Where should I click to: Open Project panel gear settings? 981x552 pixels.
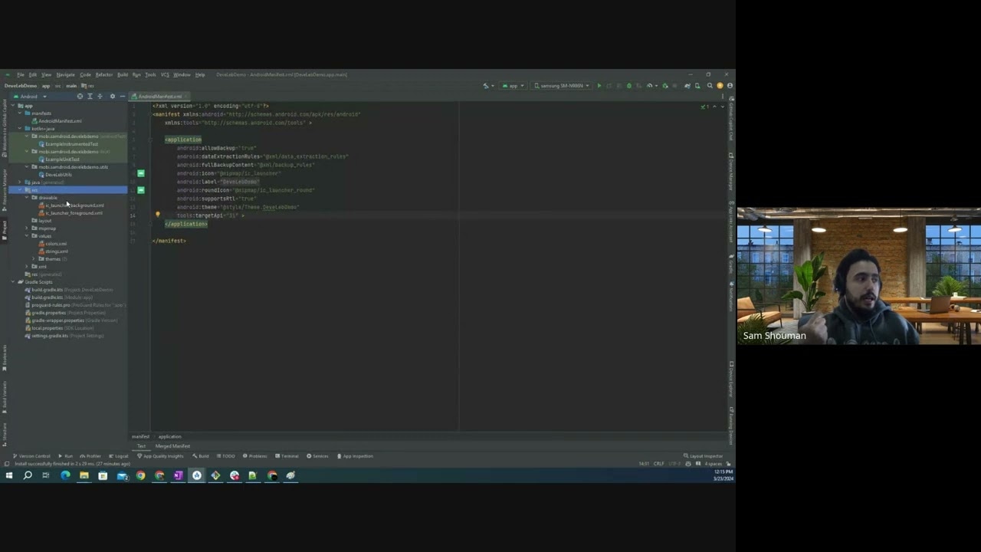(113, 97)
